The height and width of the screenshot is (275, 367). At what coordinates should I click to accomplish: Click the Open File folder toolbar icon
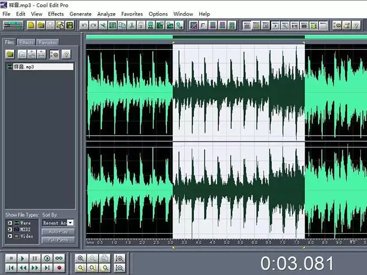[x=41, y=25]
